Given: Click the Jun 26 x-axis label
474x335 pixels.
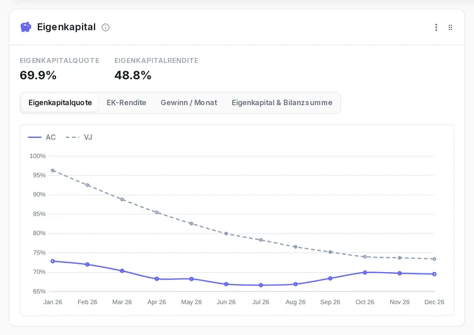Looking at the screenshot, I should 226,302.
